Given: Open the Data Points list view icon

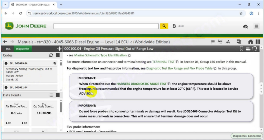Looking at the screenshot, I should [x=51, y=95].
